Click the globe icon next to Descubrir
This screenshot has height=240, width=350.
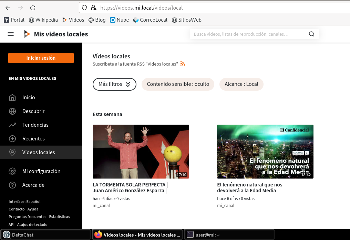12,111
